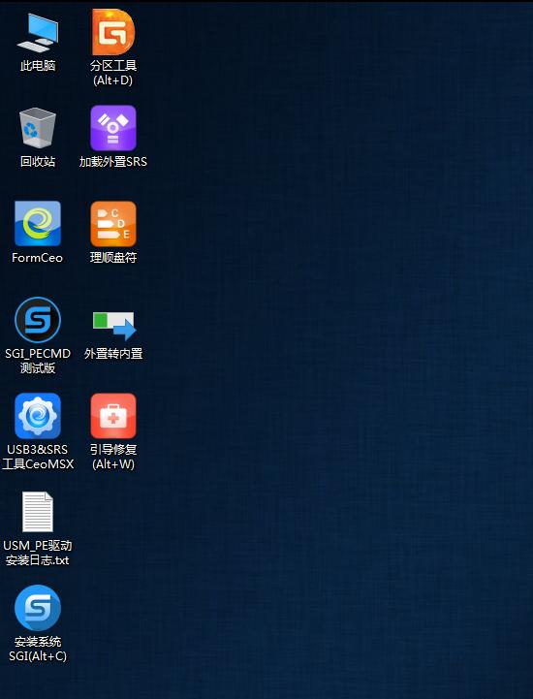533x699 pixels.
Task: Click the blue 安装系统 SGI installer icon
Action: point(38,608)
